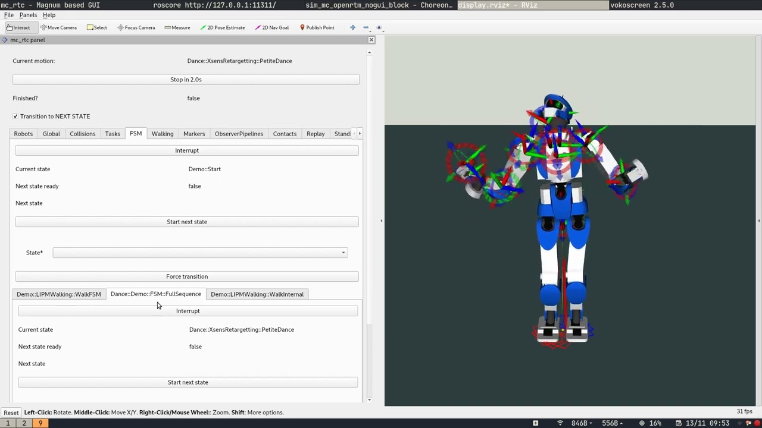Image resolution: width=762 pixels, height=428 pixels.
Task: Click the Stop in 2.0s button
Action: pyautogui.click(x=186, y=79)
